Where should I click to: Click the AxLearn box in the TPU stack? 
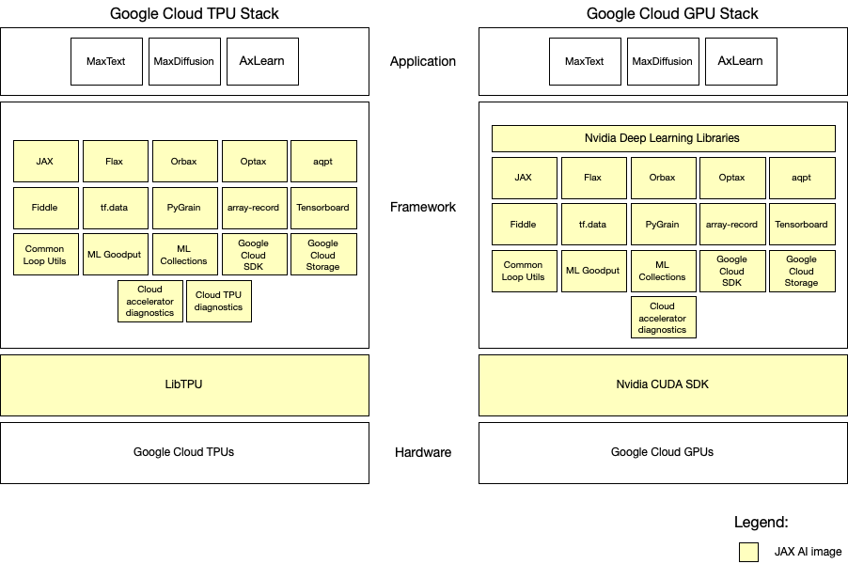click(262, 61)
